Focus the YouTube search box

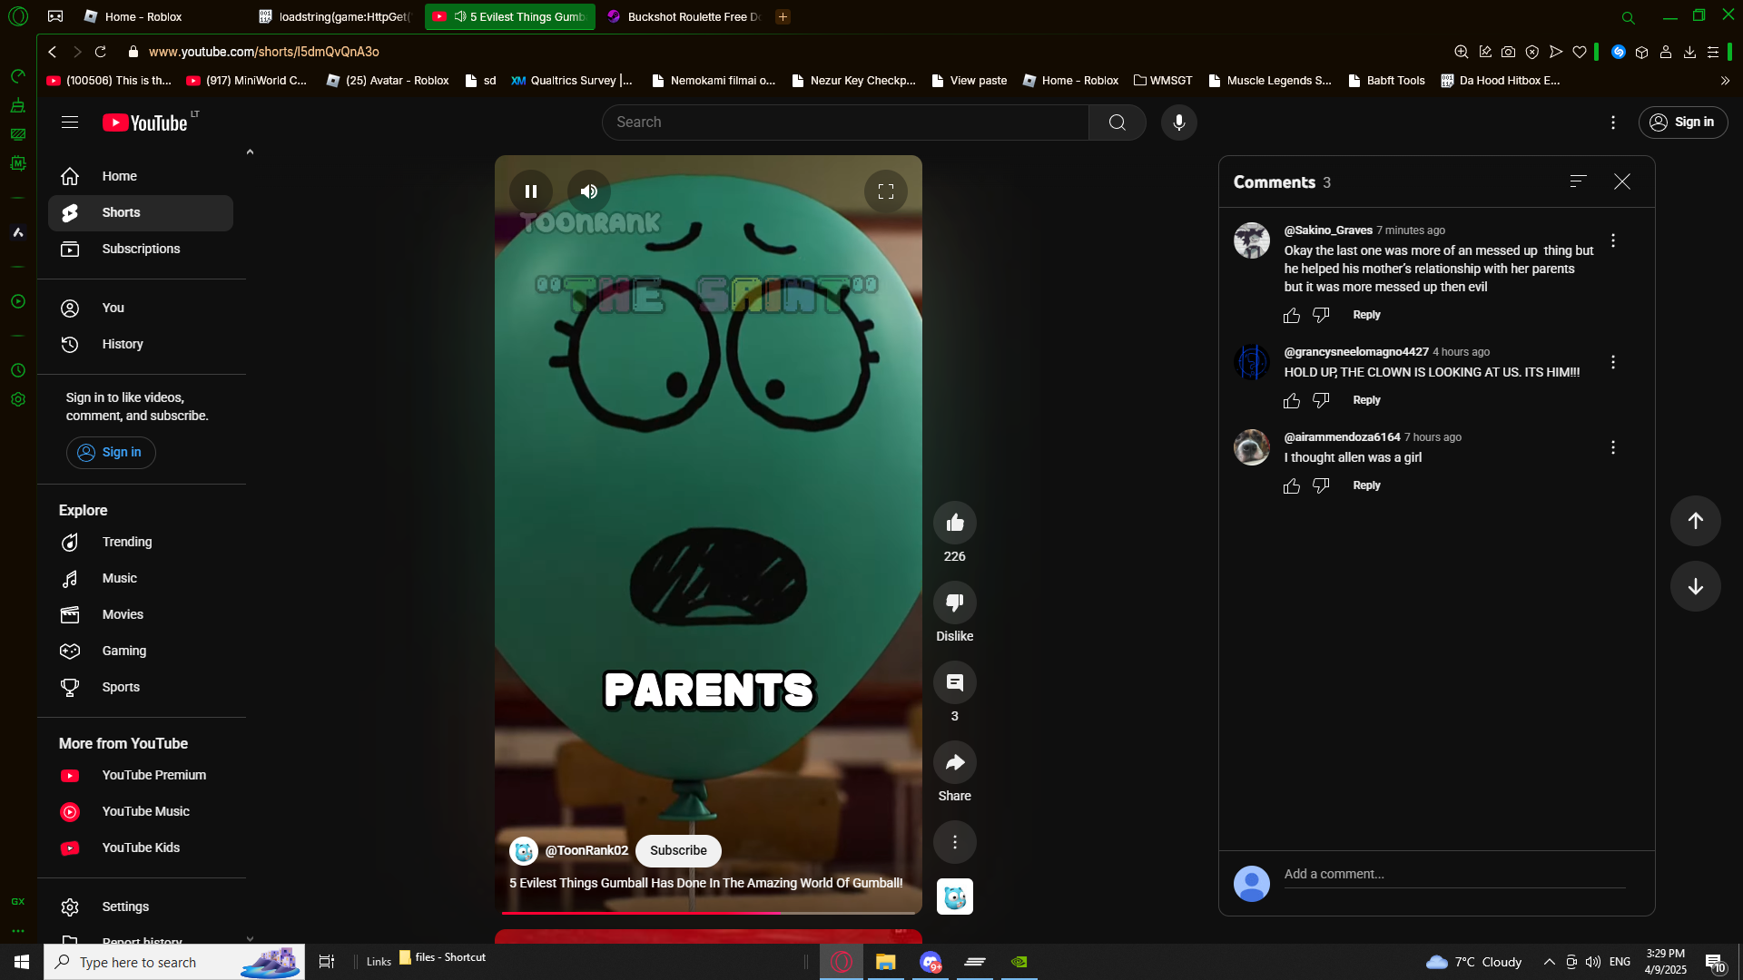(845, 122)
